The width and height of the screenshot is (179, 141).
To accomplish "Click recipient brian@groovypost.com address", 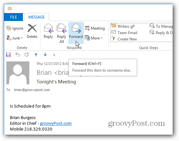I will point(32,90).
